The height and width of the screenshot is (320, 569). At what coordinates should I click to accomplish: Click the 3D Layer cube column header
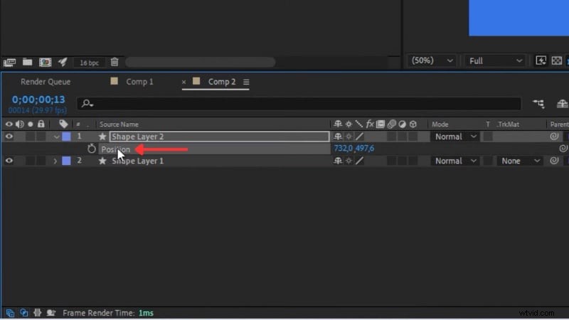(413, 124)
